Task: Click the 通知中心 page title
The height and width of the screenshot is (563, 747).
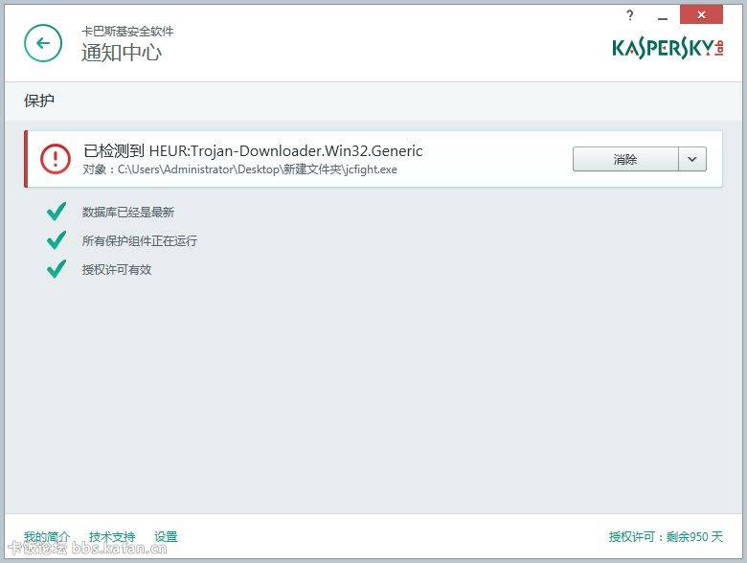Action: [122, 52]
